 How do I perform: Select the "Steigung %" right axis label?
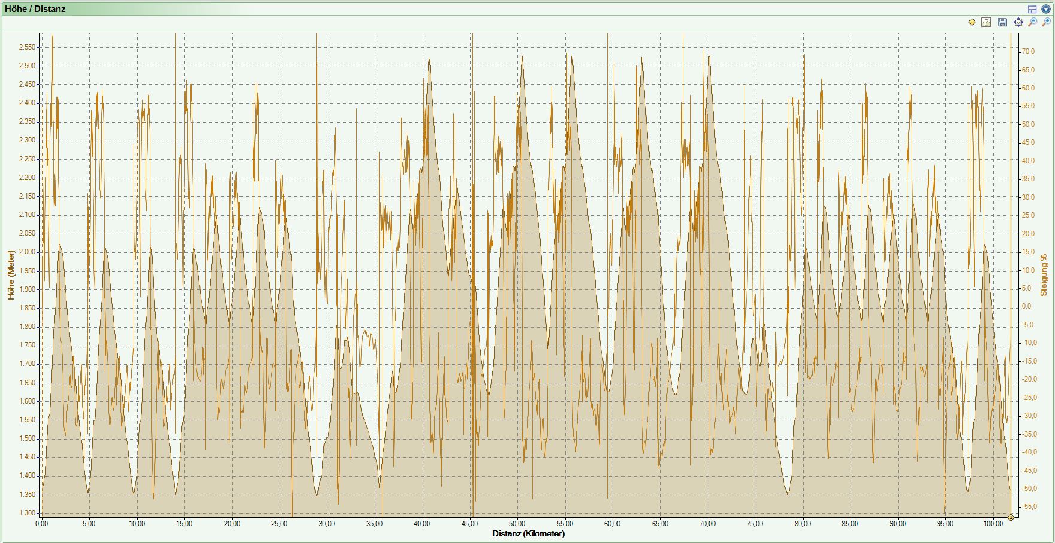pyautogui.click(x=1044, y=275)
